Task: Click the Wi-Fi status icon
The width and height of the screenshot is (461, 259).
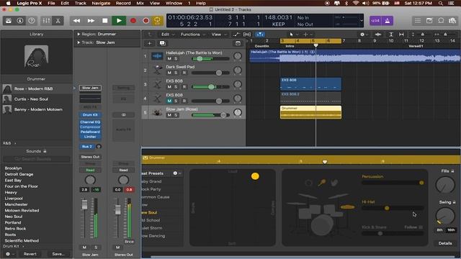Action: pos(356,3)
